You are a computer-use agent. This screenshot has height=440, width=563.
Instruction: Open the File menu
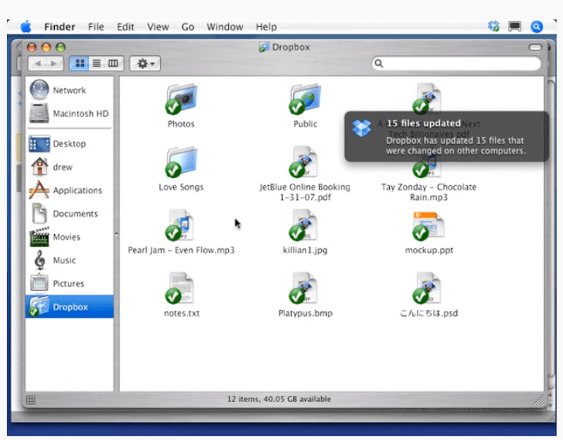click(96, 27)
